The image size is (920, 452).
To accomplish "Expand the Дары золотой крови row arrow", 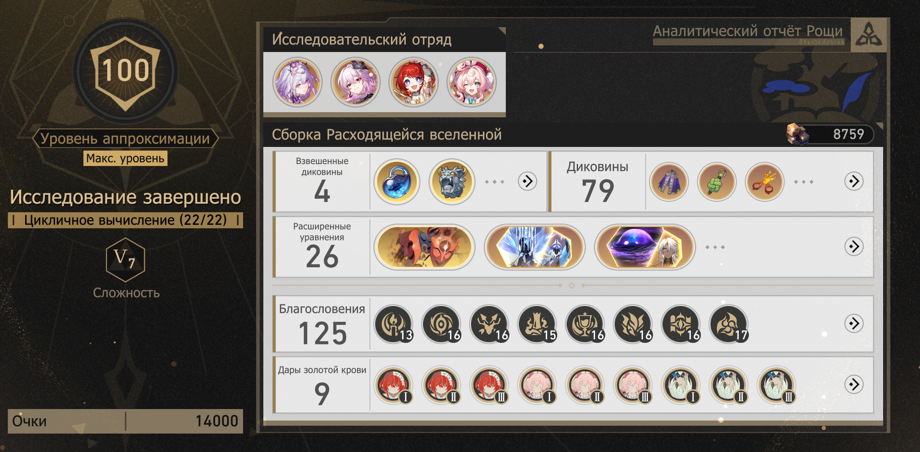I will 854,385.
